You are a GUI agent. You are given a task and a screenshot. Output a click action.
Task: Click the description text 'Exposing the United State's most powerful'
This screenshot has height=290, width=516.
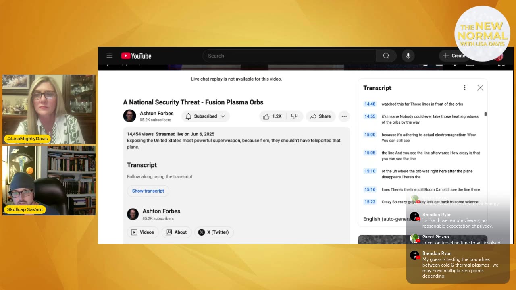click(x=234, y=143)
